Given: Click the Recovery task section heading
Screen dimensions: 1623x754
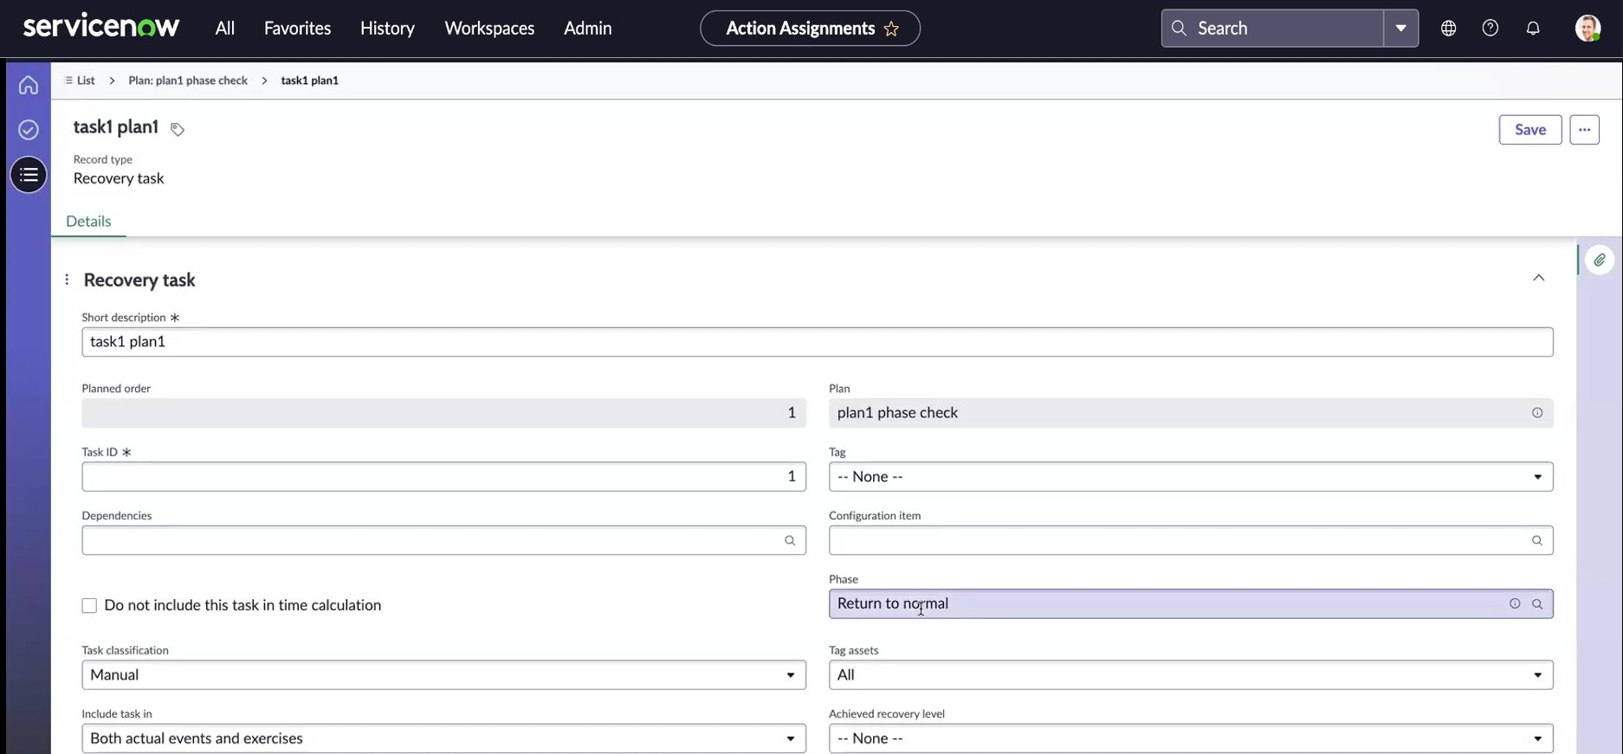Looking at the screenshot, I should (139, 280).
